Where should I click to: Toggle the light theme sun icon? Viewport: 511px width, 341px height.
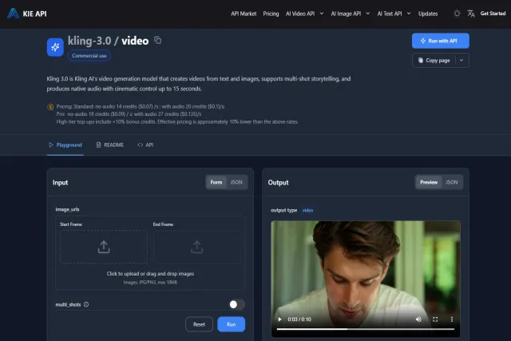457,14
